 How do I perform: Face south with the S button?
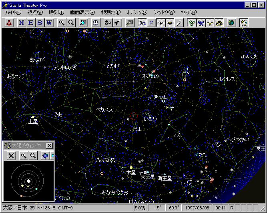tap(40, 23)
